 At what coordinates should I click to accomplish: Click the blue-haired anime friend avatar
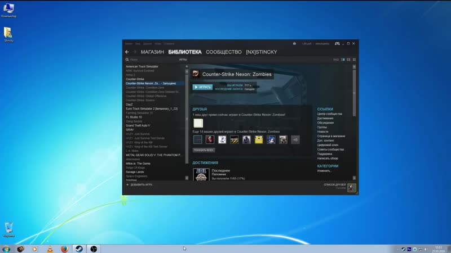(271, 139)
